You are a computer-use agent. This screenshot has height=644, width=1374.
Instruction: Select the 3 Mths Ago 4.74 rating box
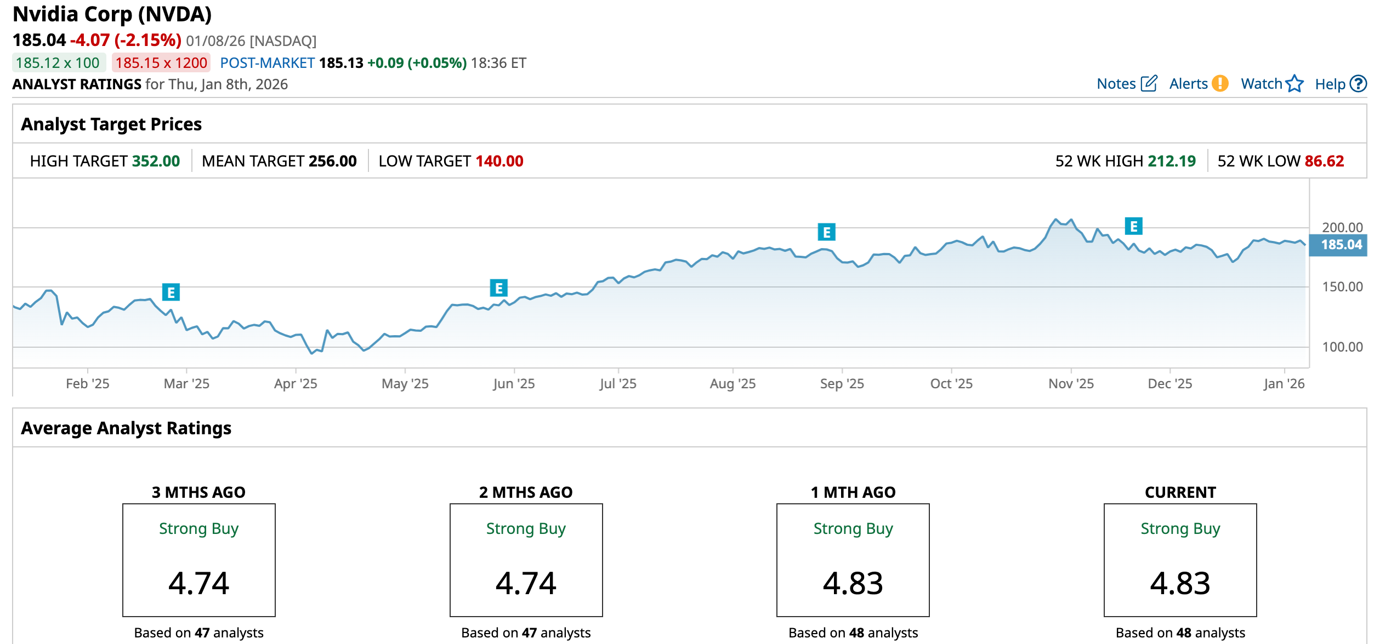(198, 560)
